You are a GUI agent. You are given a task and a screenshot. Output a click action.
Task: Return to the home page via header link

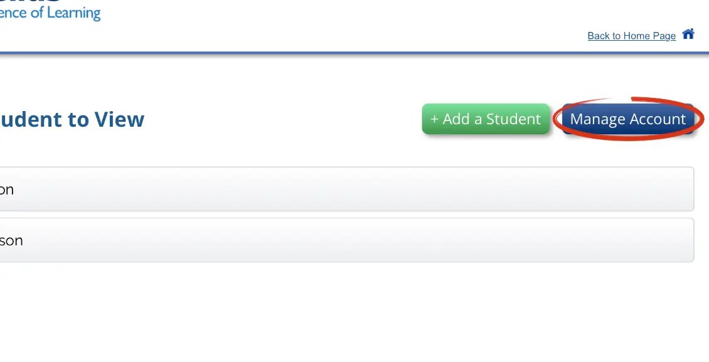(631, 36)
